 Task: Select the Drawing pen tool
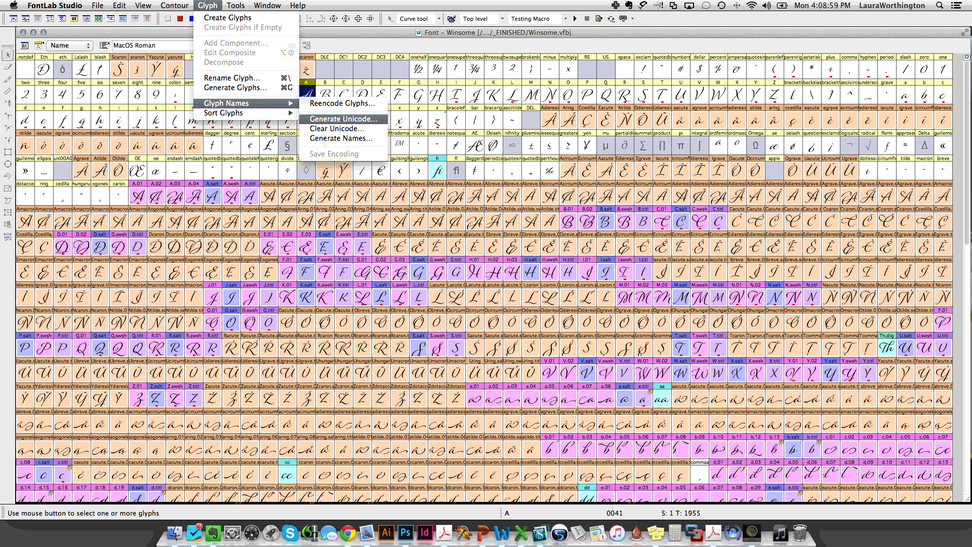click(x=8, y=103)
